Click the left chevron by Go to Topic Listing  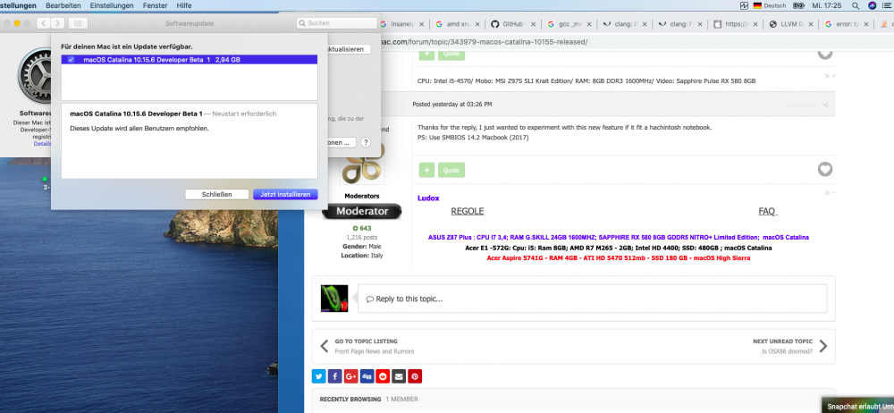point(324,346)
